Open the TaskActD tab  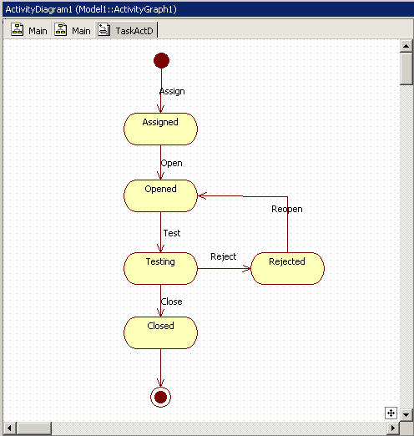point(126,30)
